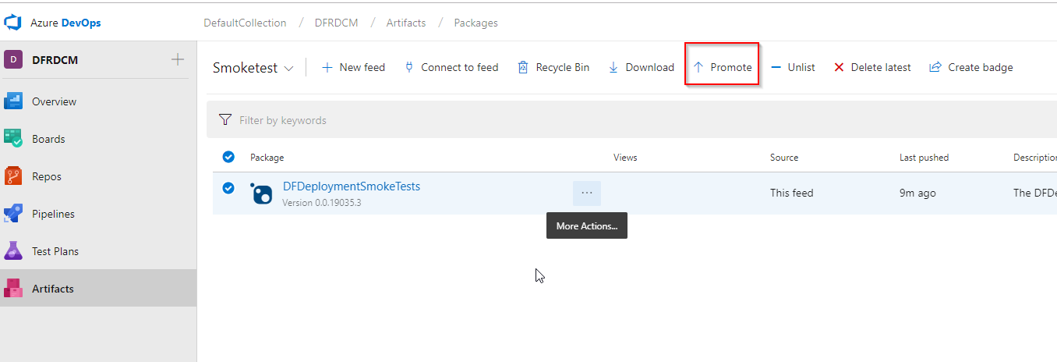
Task: Click the Delete latest X icon
Action: [x=839, y=68]
